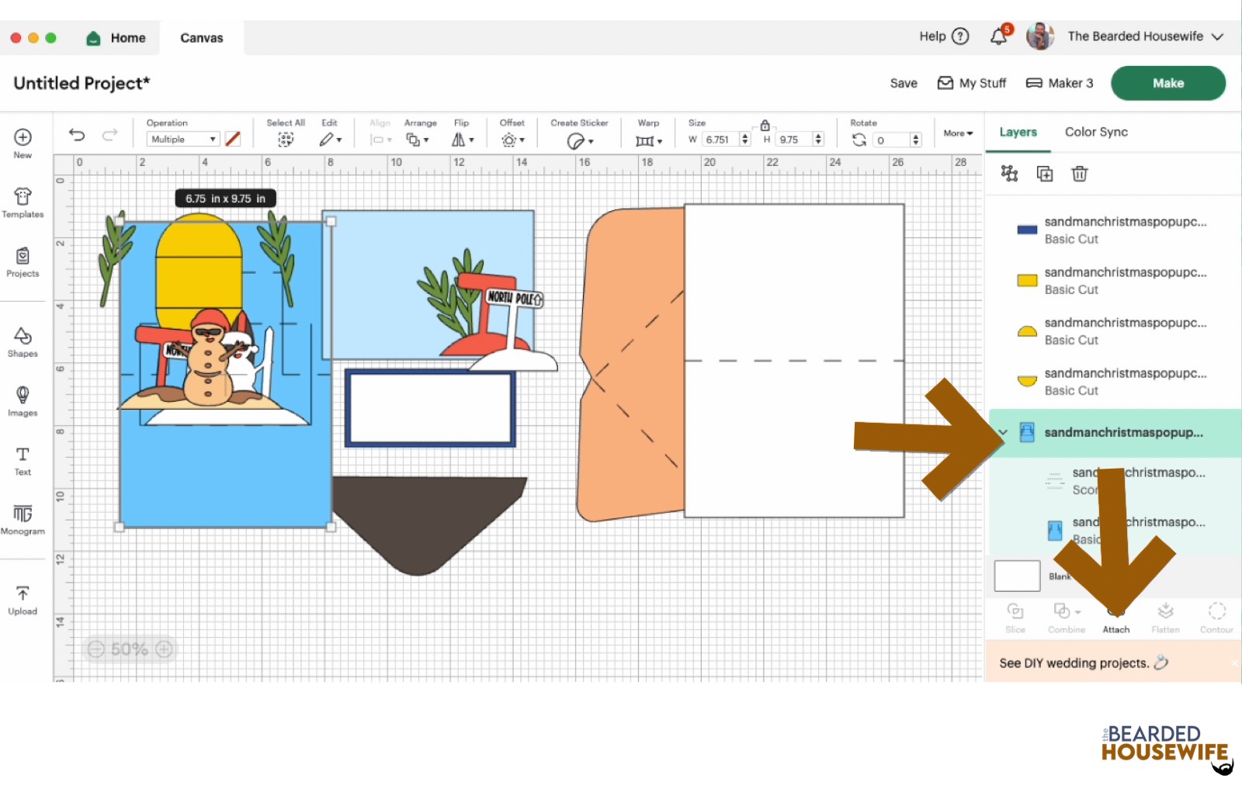The width and height of the screenshot is (1242, 789).
Task: Open the Warp dropdown
Action: click(x=649, y=140)
